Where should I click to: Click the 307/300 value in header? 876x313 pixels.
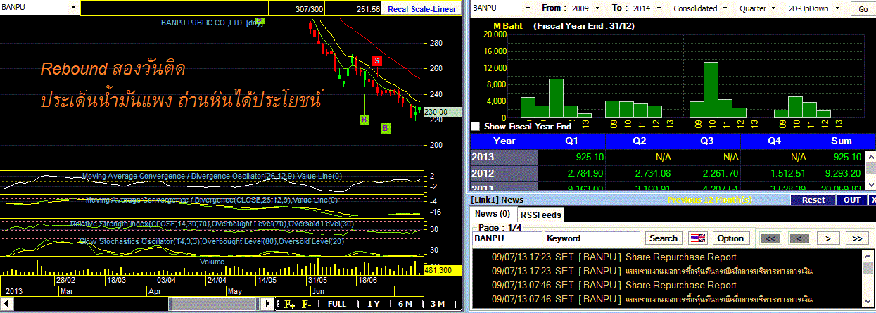tap(307, 9)
